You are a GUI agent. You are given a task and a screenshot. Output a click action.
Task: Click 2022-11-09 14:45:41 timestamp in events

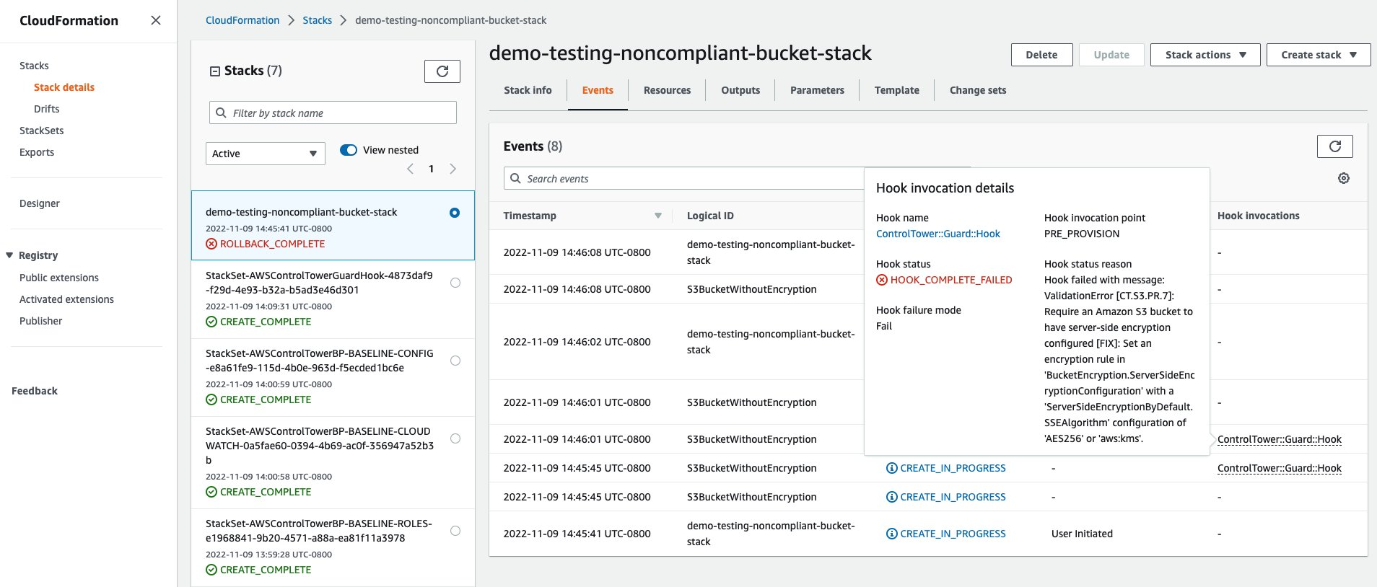577,534
